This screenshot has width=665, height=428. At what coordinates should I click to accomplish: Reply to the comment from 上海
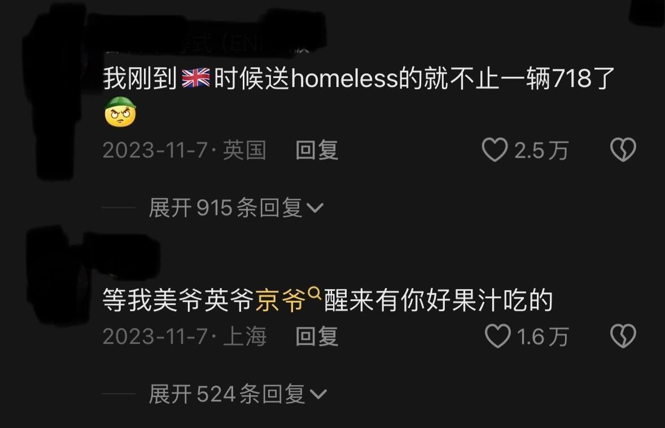[x=317, y=337]
